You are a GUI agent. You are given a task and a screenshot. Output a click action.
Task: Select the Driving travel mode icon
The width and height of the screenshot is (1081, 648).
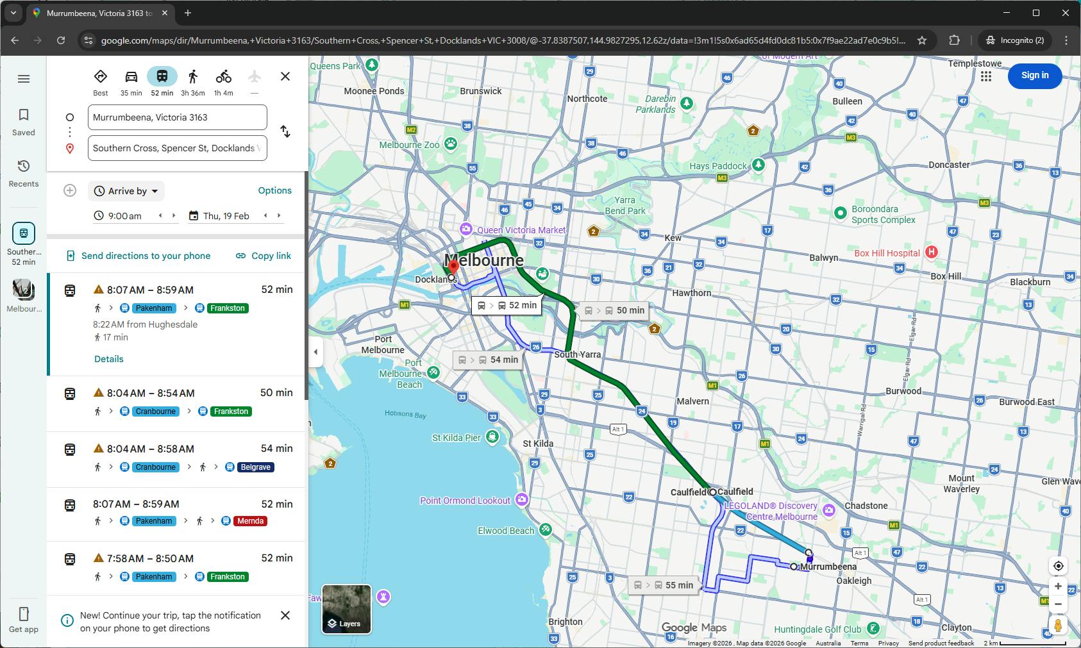(131, 78)
